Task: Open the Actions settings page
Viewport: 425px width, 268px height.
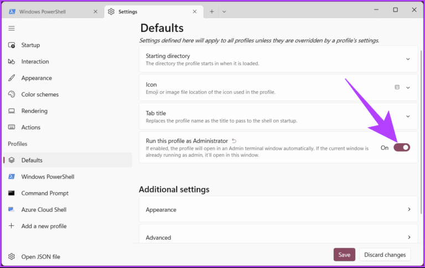Action: coord(68,127)
